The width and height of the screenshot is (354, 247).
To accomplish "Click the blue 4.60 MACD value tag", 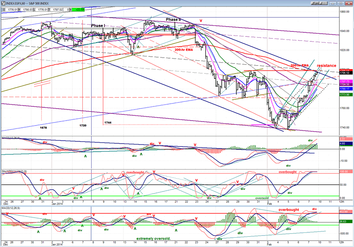I will [x=346, y=143].
